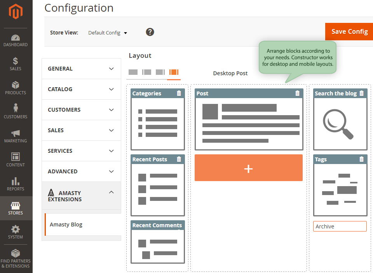
Task: Open the help question mark icon
Action: pyautogui.click(x=150, y=32)
